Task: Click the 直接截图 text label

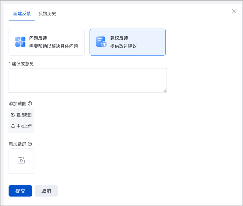Action: point(24,115)
